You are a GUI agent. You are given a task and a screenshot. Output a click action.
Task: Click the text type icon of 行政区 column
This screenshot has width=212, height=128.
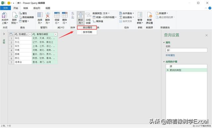coord(16,34)
